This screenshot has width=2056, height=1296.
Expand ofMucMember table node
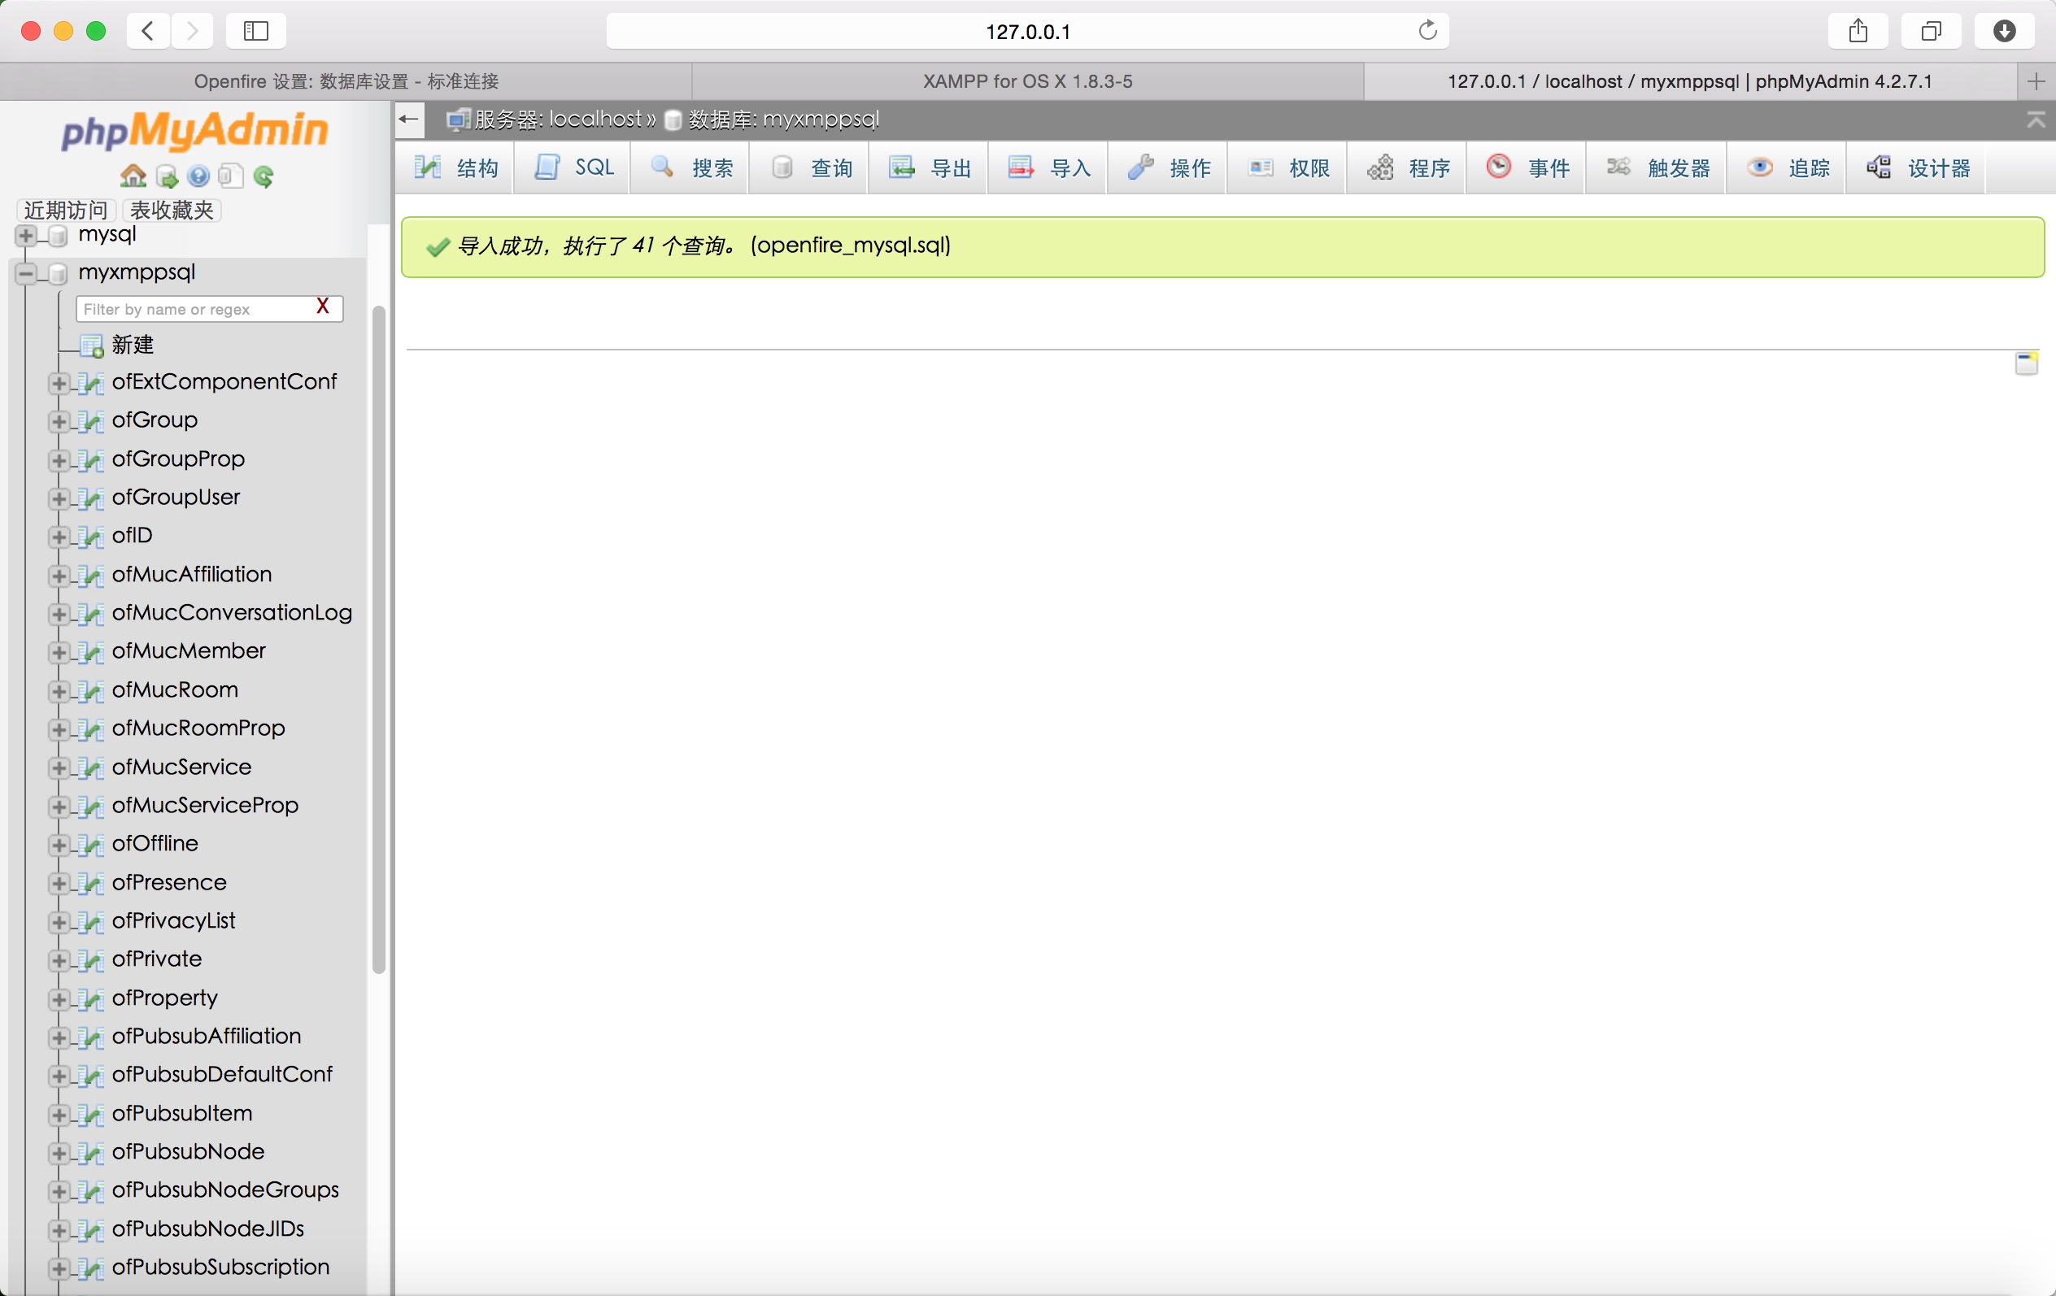[x=59, y=652]
